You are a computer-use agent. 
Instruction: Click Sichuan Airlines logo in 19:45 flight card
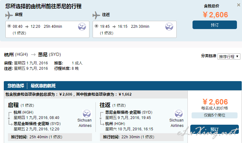tap(169, 27)
